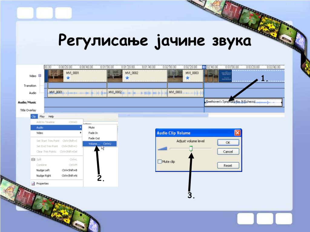Viewport: 310px width, 232px height.
Task: Click the Properties checkmark icon
Action: (x=33, y=183)
